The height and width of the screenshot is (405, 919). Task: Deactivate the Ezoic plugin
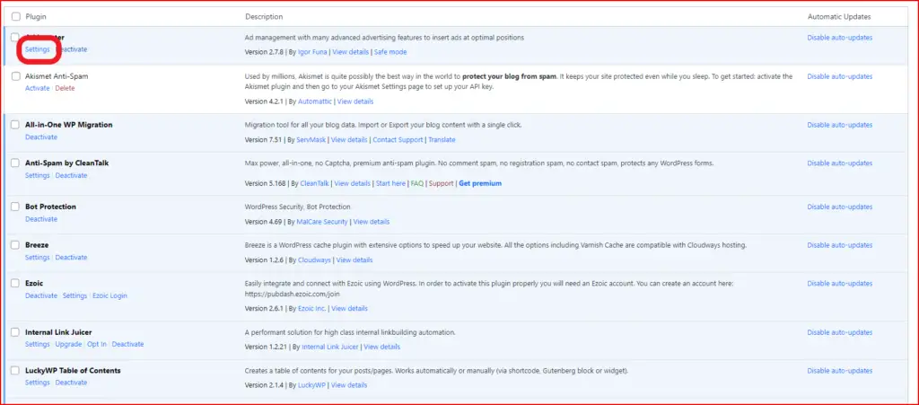pos(41,296)
